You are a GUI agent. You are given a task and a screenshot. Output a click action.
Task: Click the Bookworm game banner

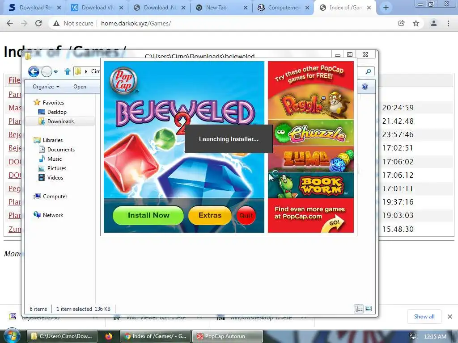[x=310, y=185]
